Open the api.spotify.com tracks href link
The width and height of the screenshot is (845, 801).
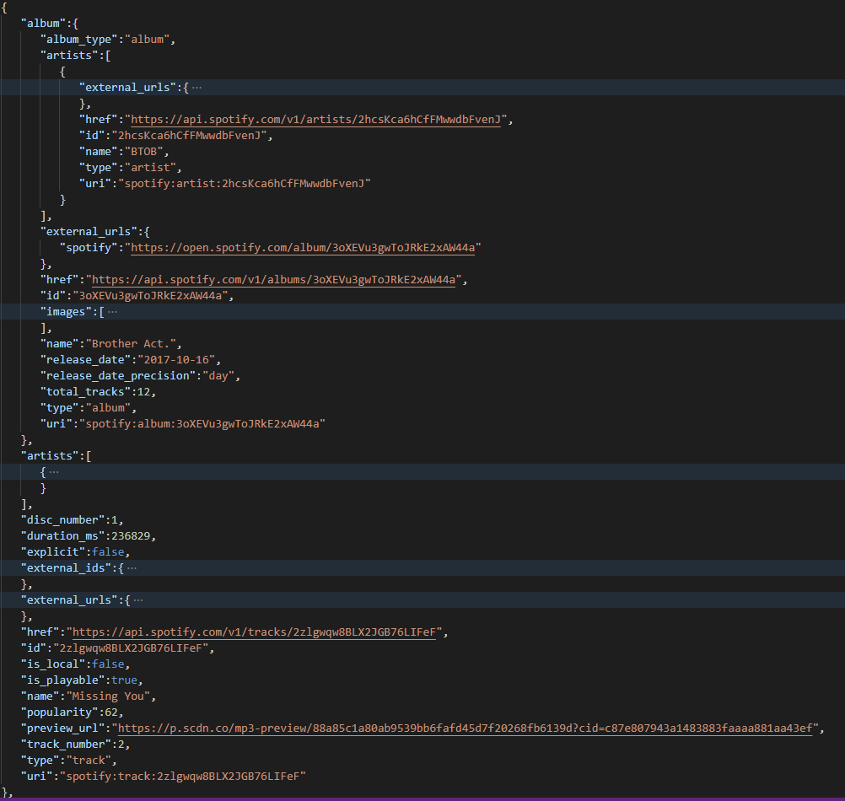pos(254,632)
